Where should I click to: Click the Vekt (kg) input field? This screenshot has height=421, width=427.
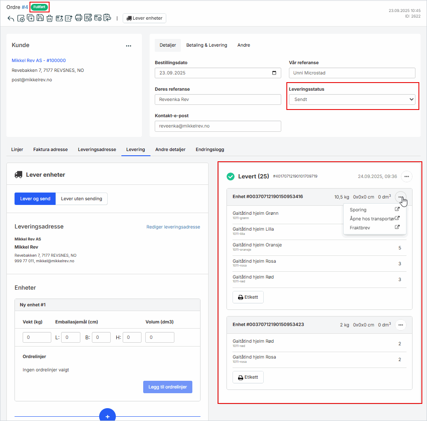coord(37,338)
